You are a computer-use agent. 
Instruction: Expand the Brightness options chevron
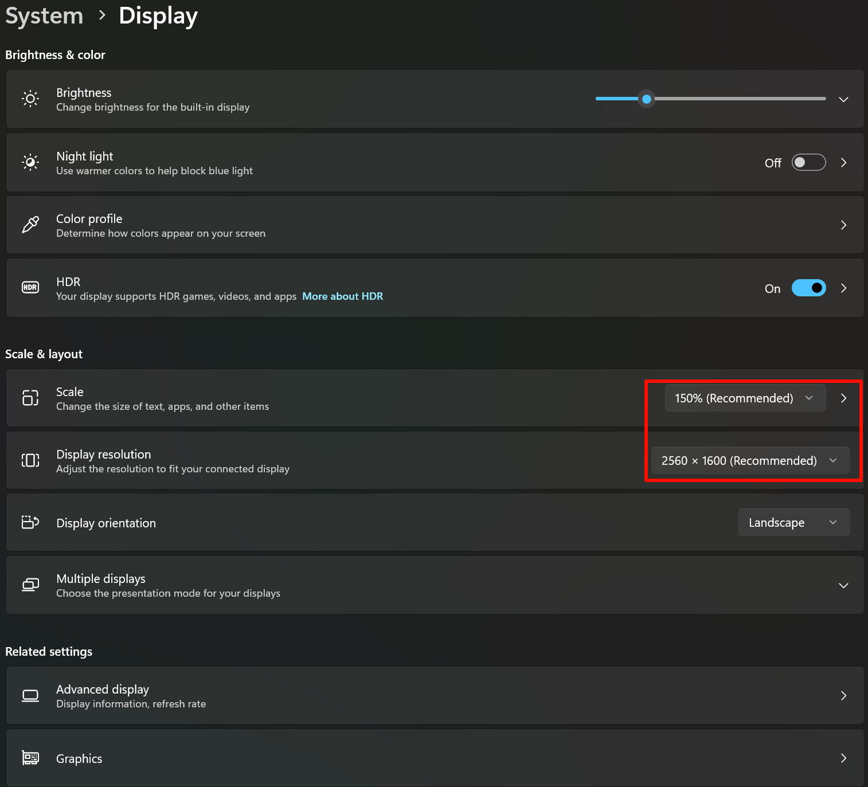tap(843, 99)
